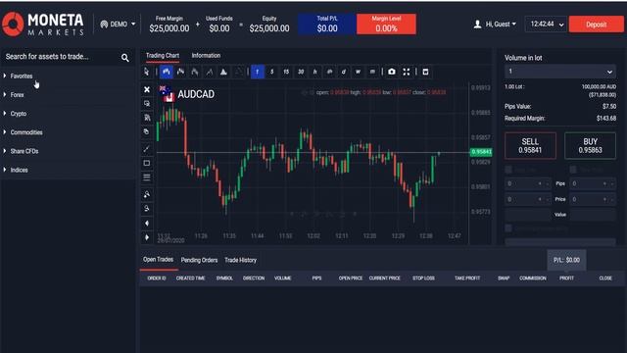
Task: Switch to the Information tab
Action: click(206, 56)
